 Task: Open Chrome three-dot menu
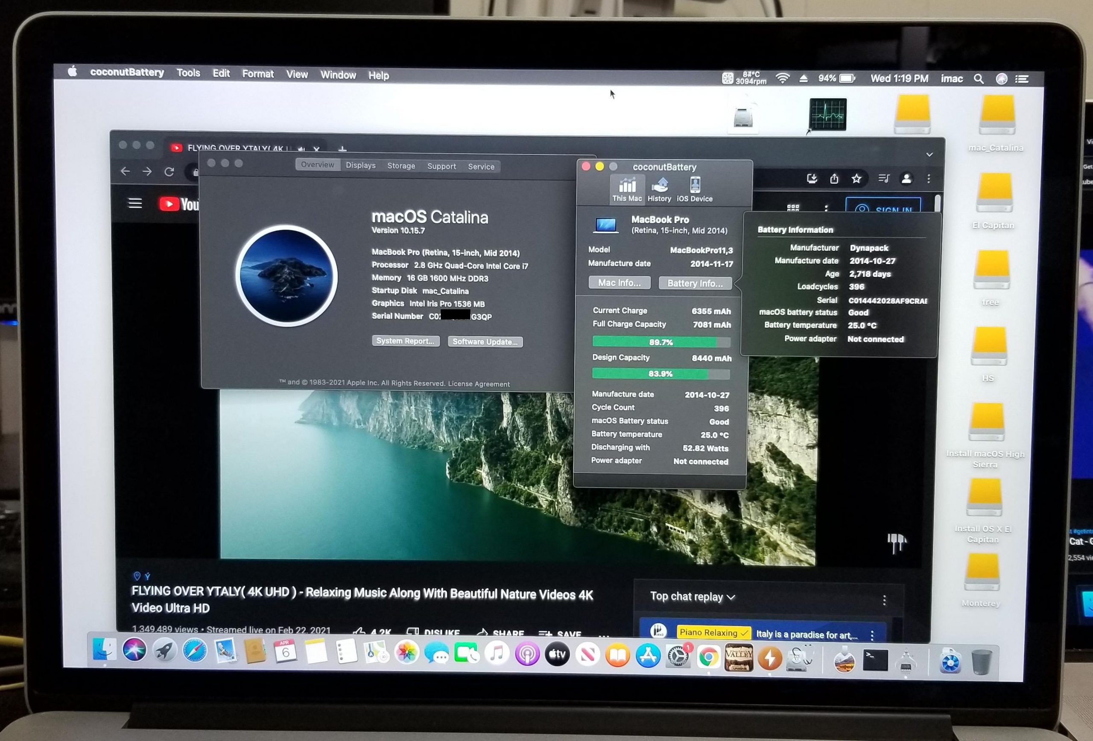928,179
